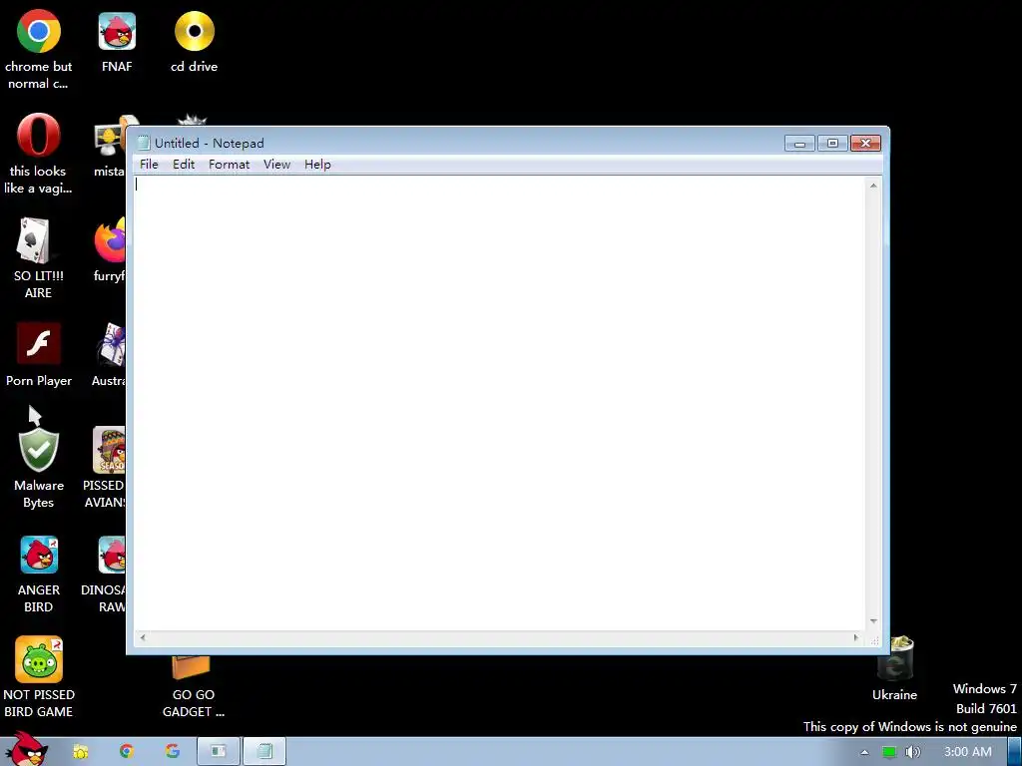Click the Notepad scroll left arrow
1022x766 pixels.
tap(143, 637)
